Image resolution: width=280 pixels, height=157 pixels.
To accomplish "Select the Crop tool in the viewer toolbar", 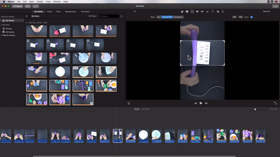I will 192,11.
